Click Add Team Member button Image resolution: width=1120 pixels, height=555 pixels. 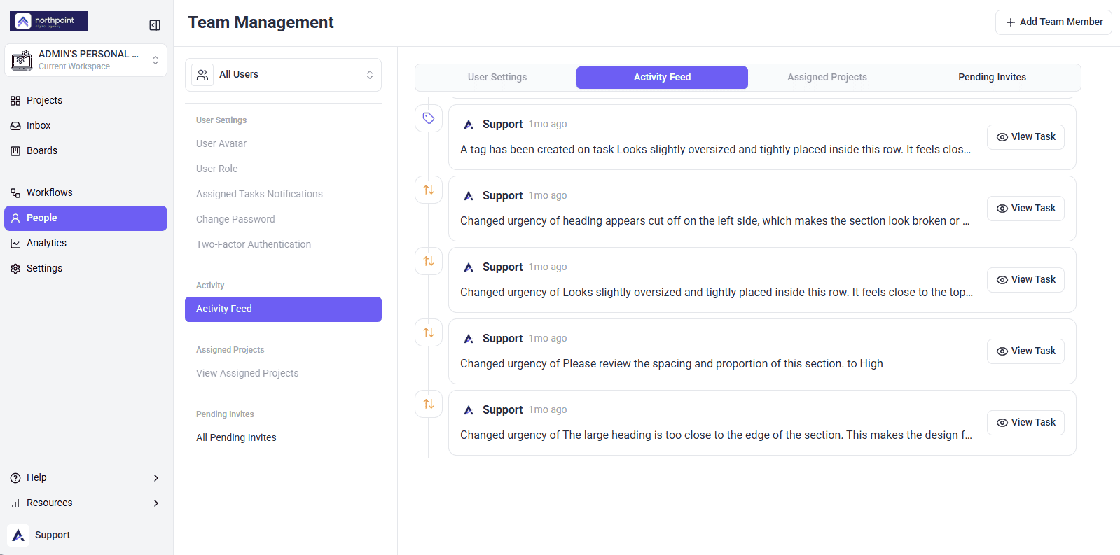[x=1053, y=22]
